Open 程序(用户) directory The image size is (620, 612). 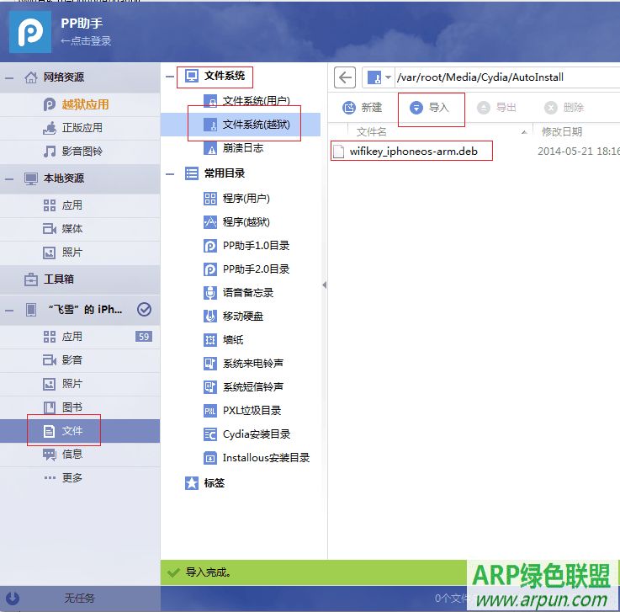(246, 198)
